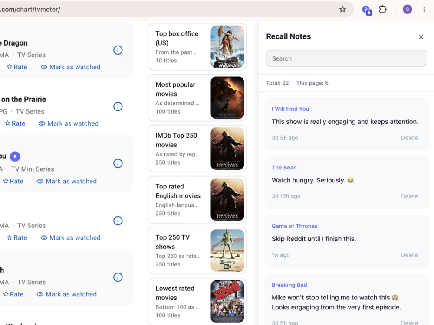Click the Disaster Movie poster thumbnail

click(227, 302)
